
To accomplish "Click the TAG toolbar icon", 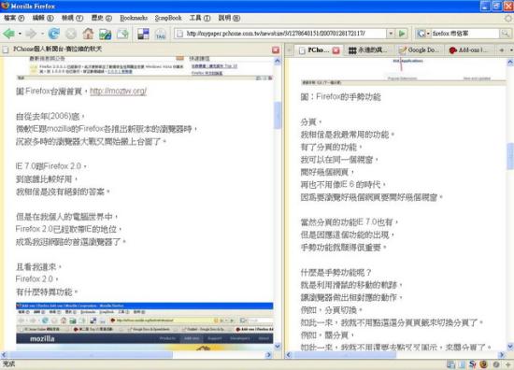I will click(161, 34).
